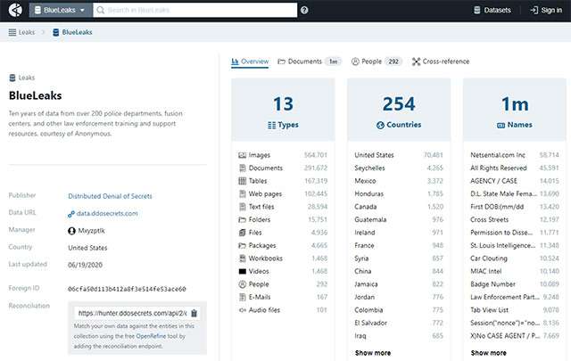Image resolution: width=571 pixels, height=361 pixels.
Task: Click the Countries globe icon
Action: (380, 125)
